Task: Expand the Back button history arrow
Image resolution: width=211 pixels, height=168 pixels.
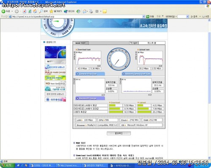Action: point(12,11)
